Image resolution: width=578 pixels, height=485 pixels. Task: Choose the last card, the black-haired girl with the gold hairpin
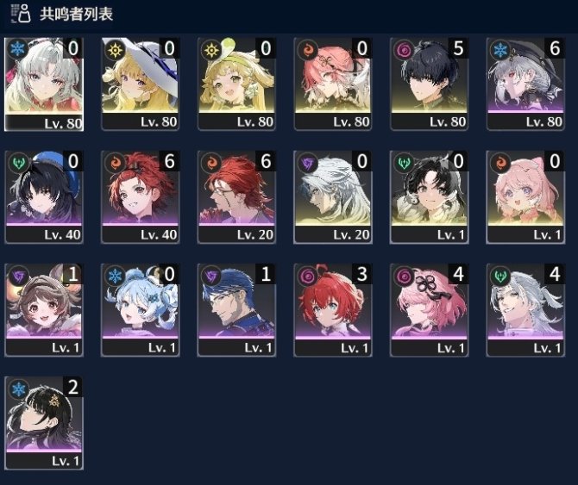point(44,423)
